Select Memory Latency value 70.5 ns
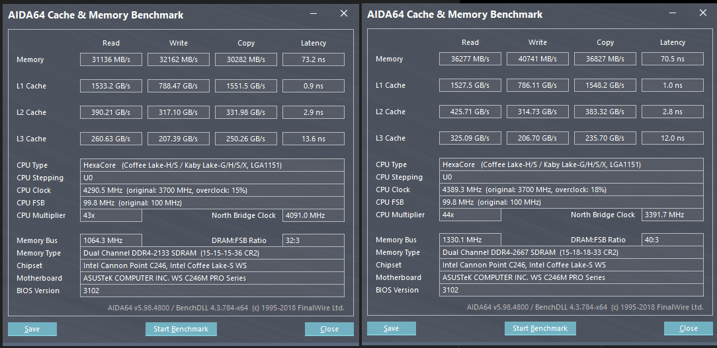This screenshot has width=717, height=348. 673,59
